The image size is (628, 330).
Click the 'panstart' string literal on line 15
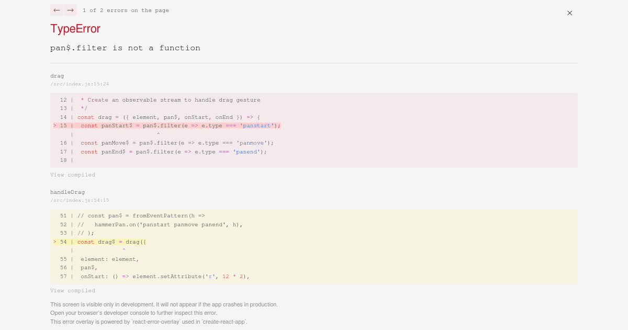click(x=257, y=125)
